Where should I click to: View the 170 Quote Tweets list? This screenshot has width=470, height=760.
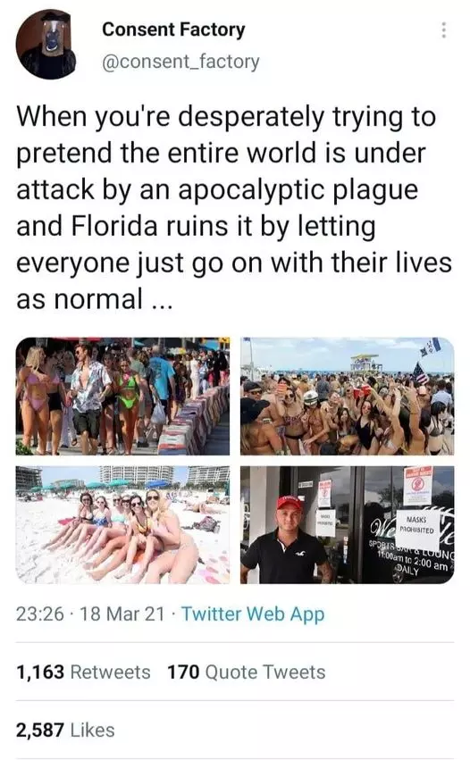tap(247, 672)
